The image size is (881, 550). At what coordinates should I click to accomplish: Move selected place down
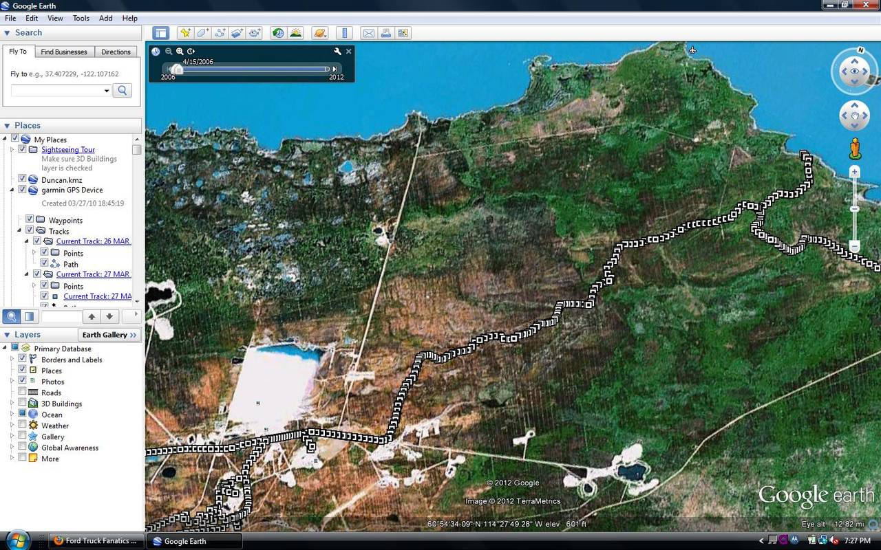click(109, 316)
